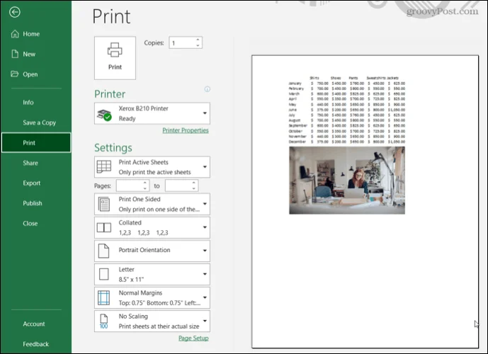488x354 pixels.
Task: Open the Xerox B210 Printer dropdown
Action: point(152,113)
